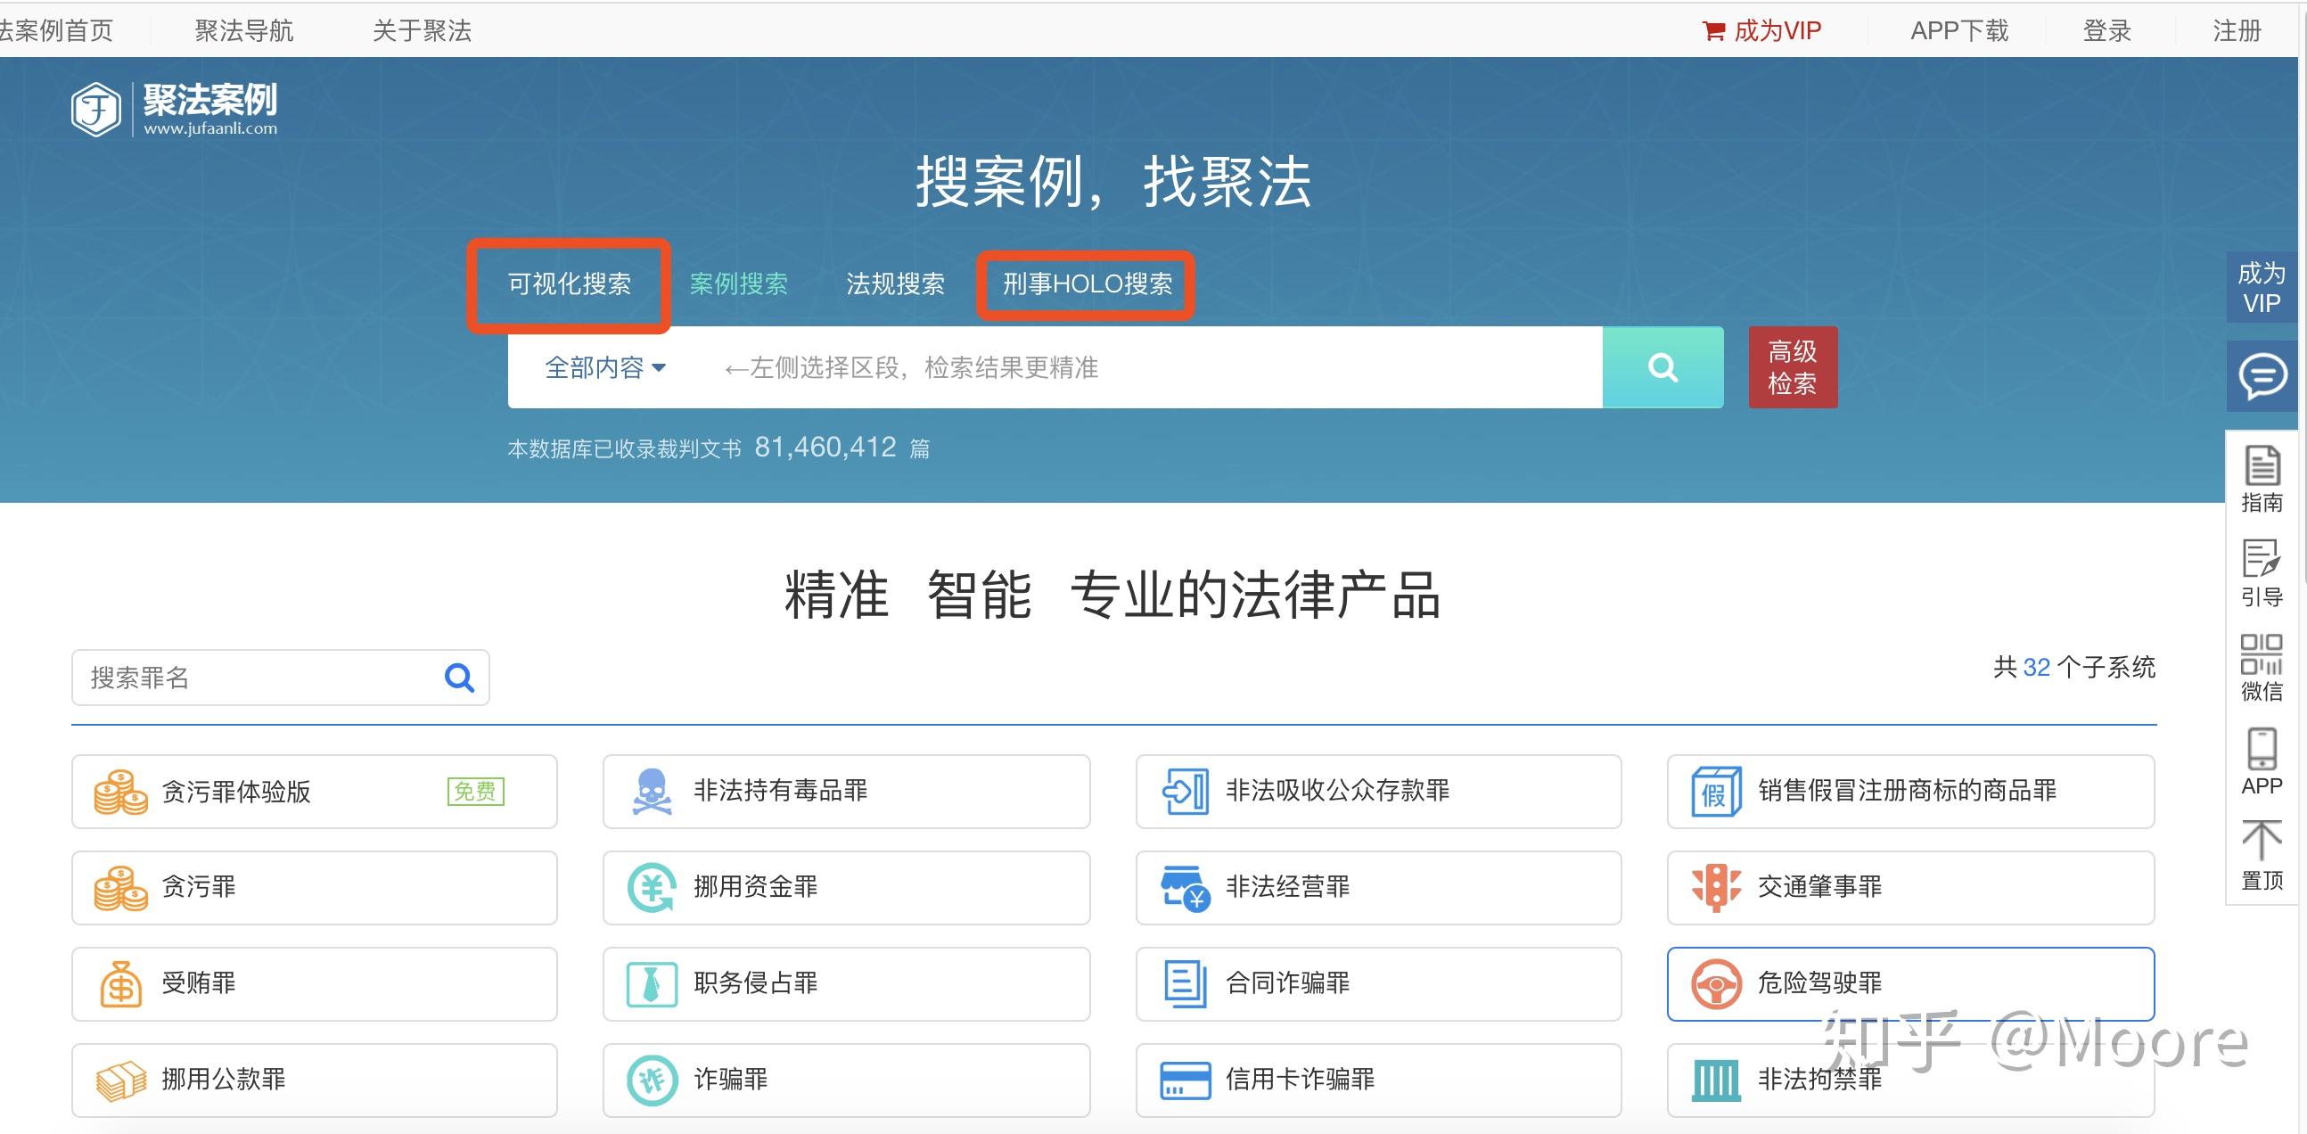Click the 聚法案例 logo
Image resolution: width=2307 pixels, height=1134 pixels.
176,109
